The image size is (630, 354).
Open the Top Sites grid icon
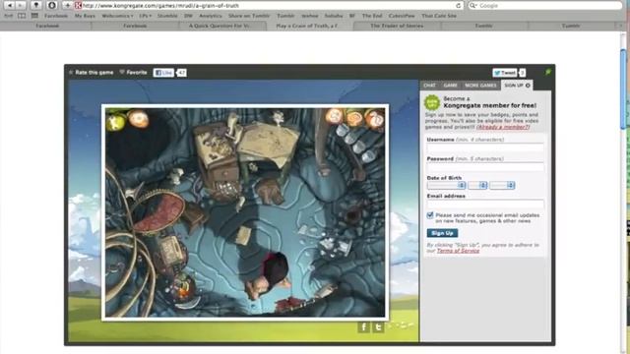click(35, 16)
